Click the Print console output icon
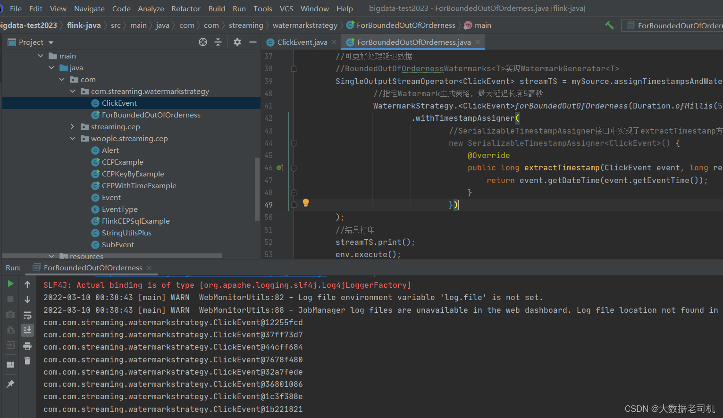This screenshot has width=723, height=418. (27, 346)
